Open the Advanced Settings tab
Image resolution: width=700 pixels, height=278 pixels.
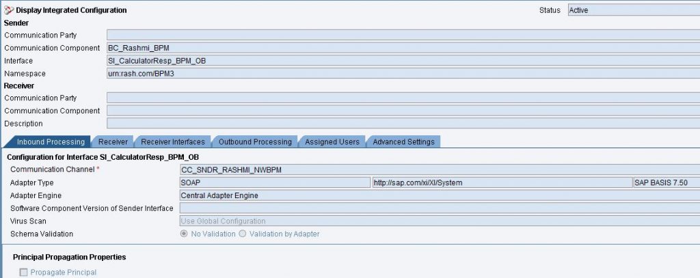pos(403,142)
